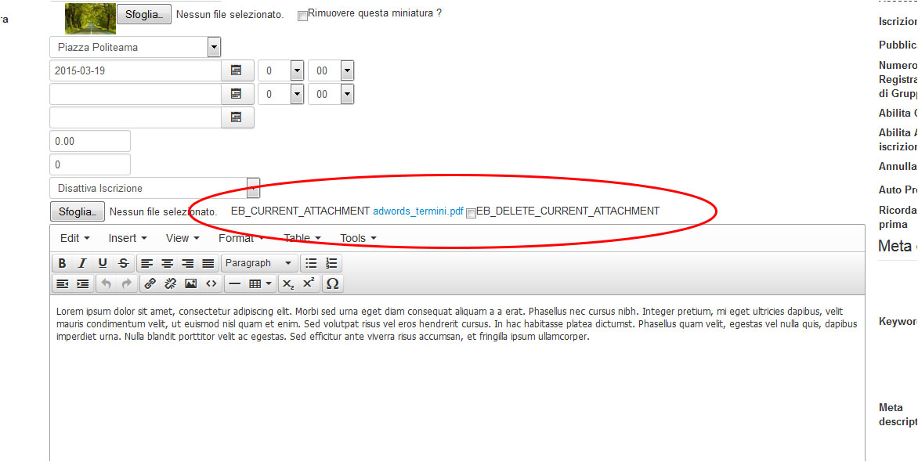Apply strikethrough formatting

[123, 263]
